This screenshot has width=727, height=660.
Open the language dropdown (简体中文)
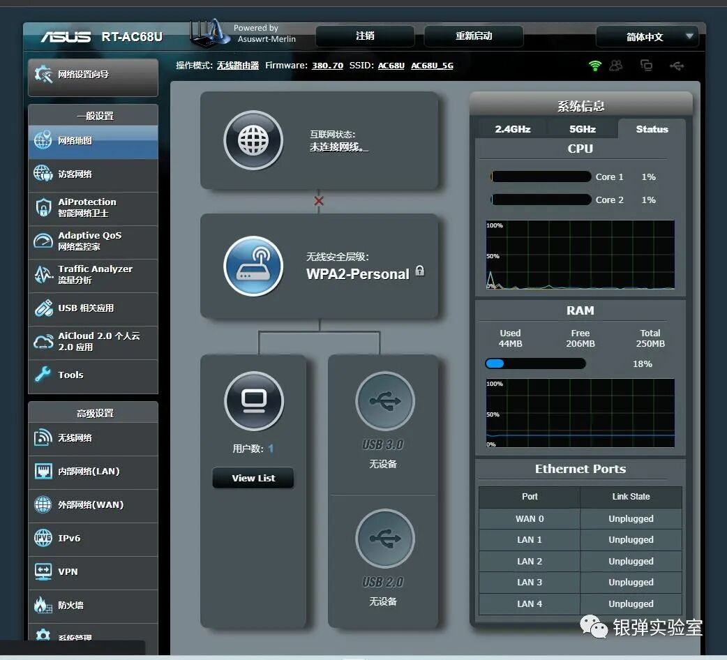click(647, 36)
